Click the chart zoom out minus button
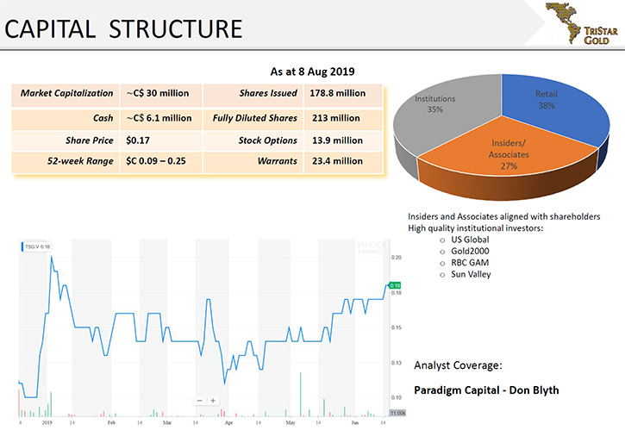The height and width of the screenshot is (430, 625). [200, 401]
